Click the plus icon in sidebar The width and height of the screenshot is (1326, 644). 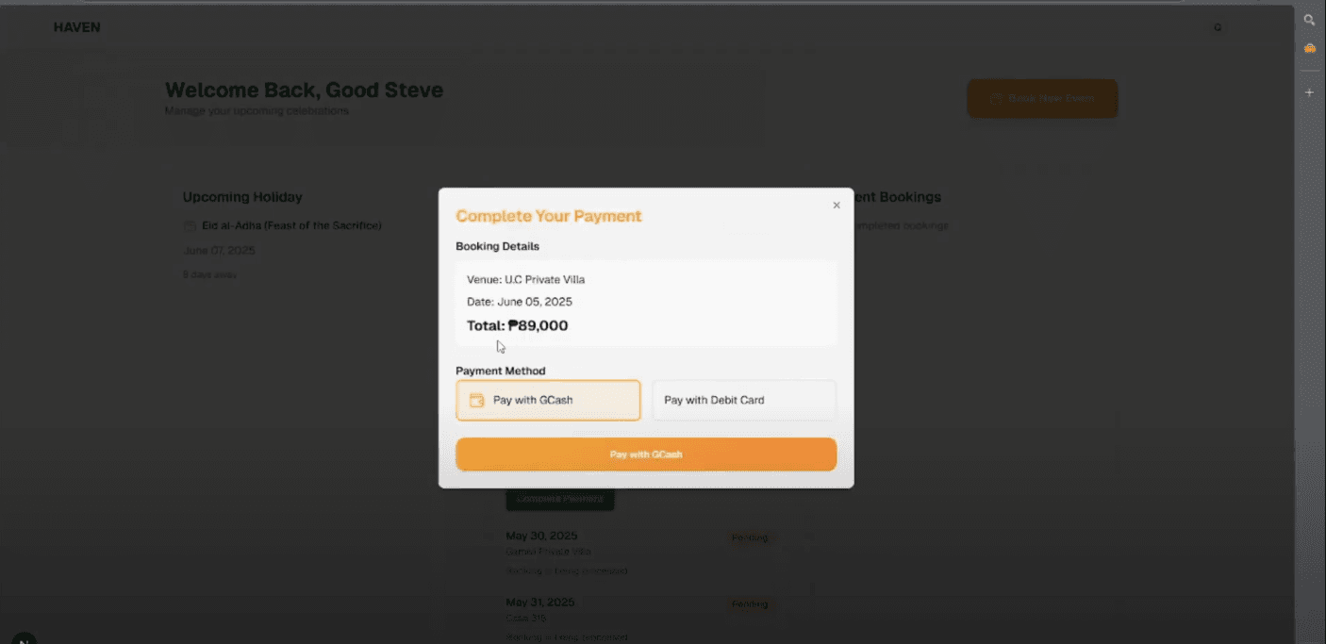pyautogui.click(x=1309, y=92)
